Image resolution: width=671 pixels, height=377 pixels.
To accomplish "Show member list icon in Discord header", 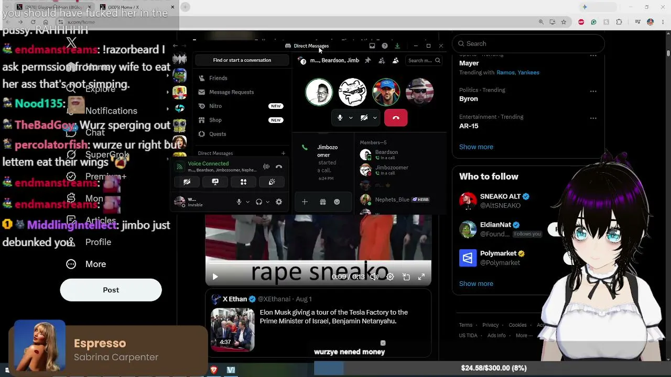I will [x=395, y=61].
